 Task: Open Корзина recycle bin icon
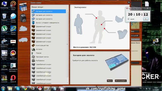tap(4, 17)
